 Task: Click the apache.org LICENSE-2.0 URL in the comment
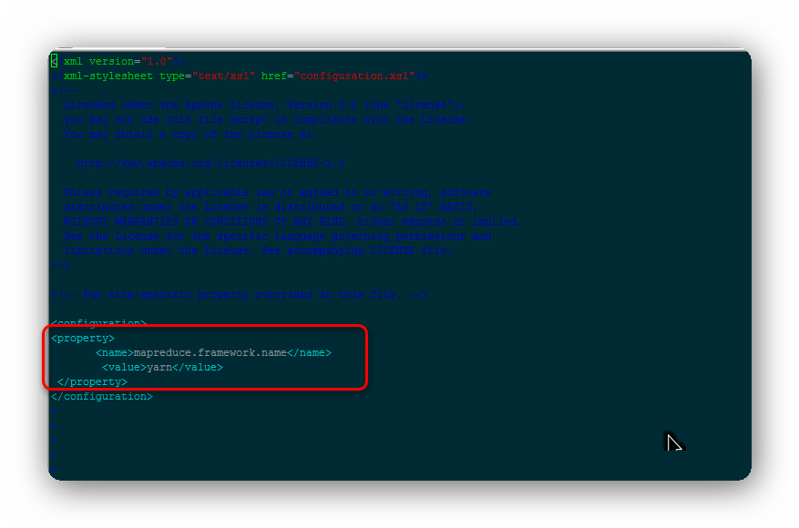[210, 164]
